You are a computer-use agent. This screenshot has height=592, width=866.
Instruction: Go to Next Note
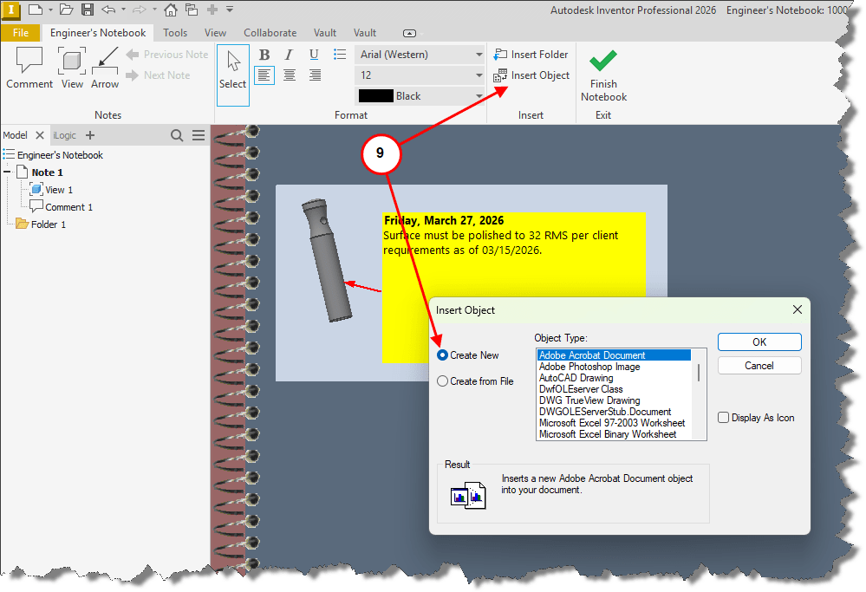pos(159,75)
